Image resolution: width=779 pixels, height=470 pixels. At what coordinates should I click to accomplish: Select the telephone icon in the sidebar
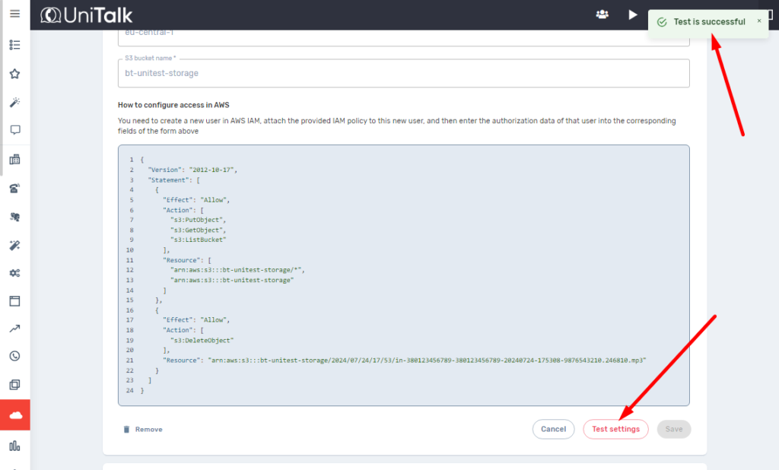(x=14, y=189)
